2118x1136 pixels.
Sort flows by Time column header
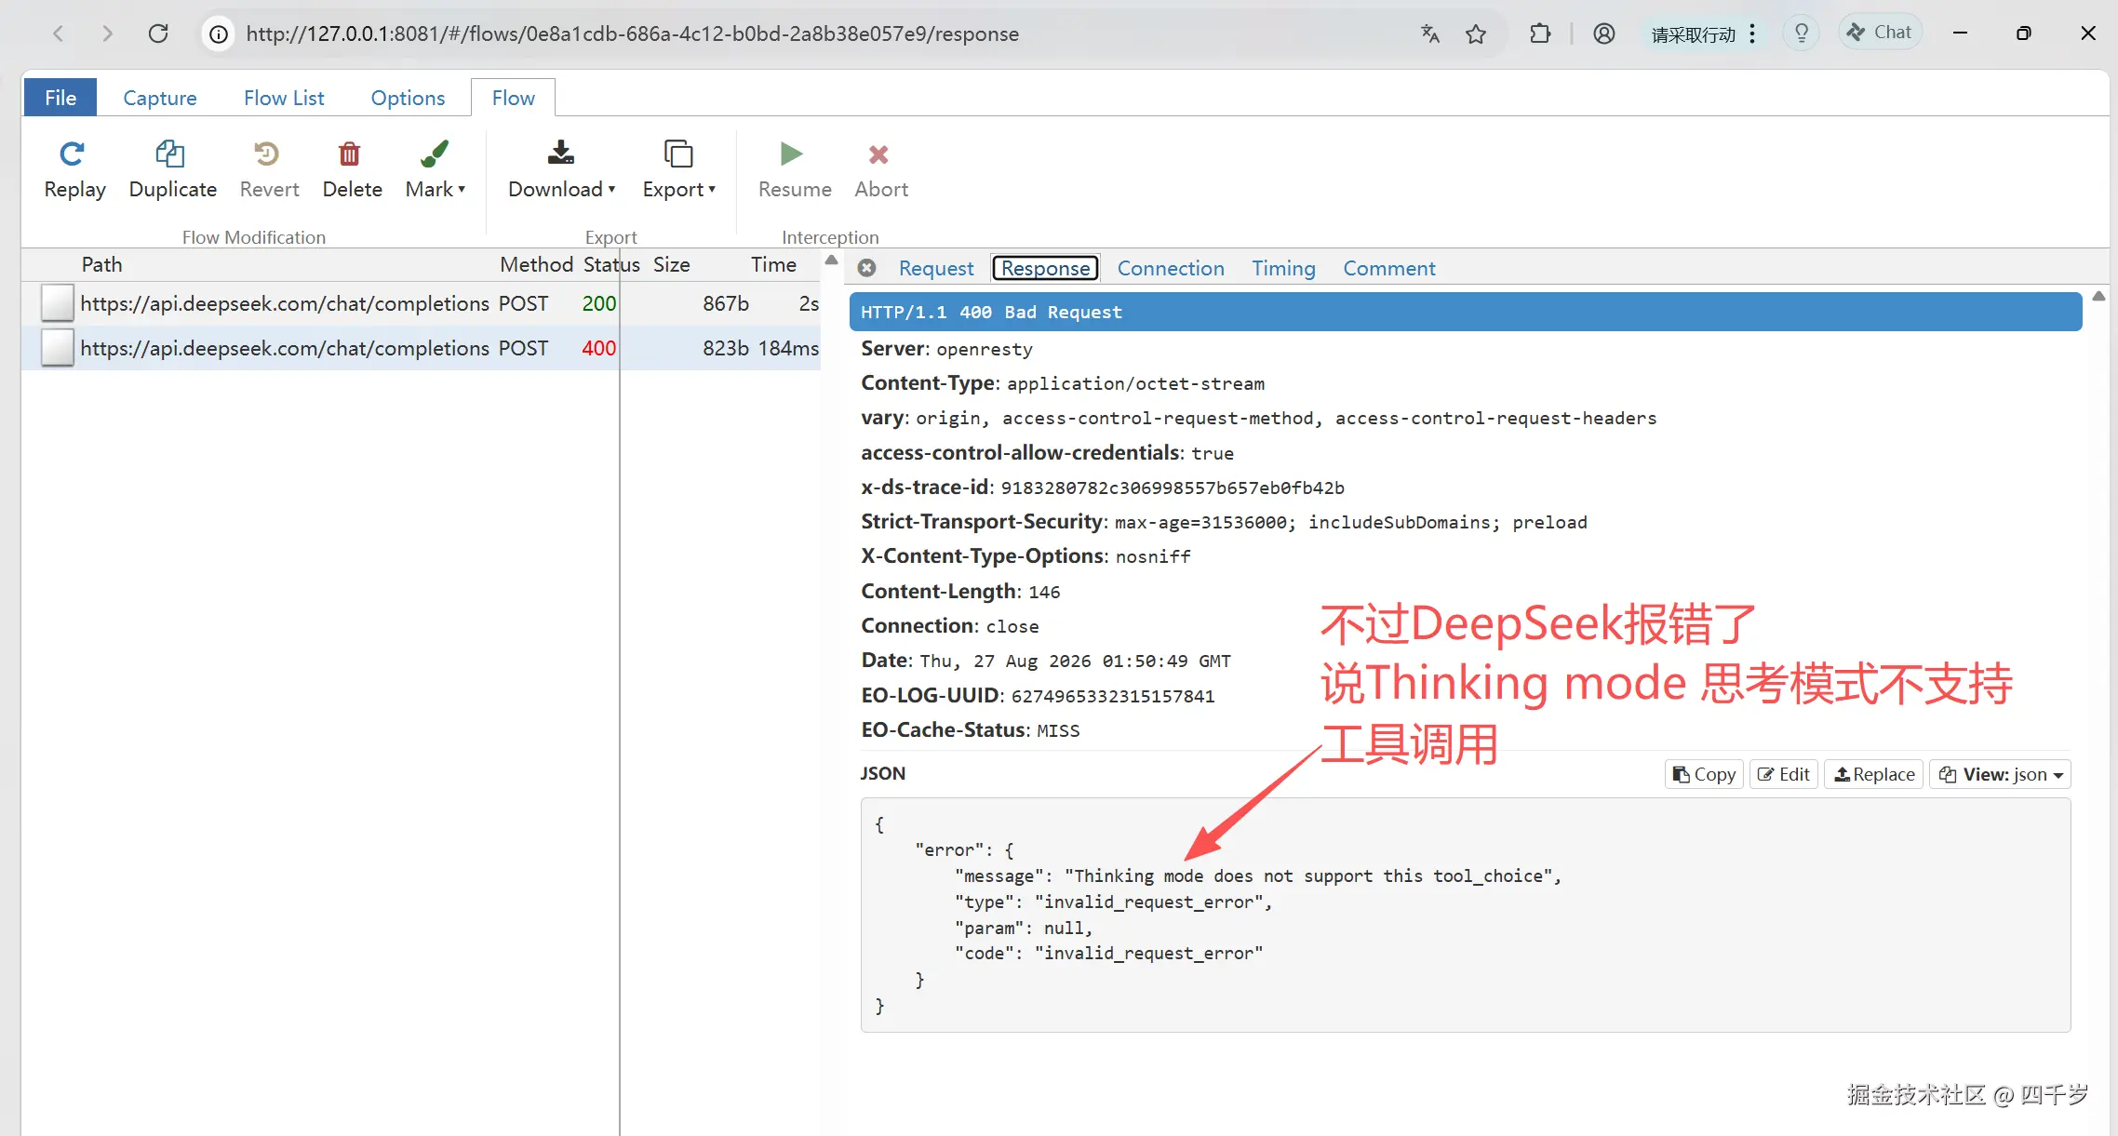coord(773,264)
